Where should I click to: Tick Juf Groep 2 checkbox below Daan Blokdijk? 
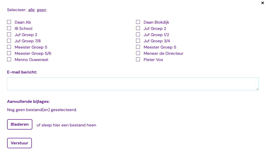138,28
